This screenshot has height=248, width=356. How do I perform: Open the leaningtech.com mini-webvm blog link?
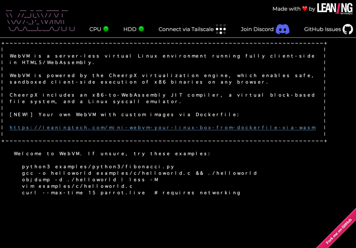163,127
